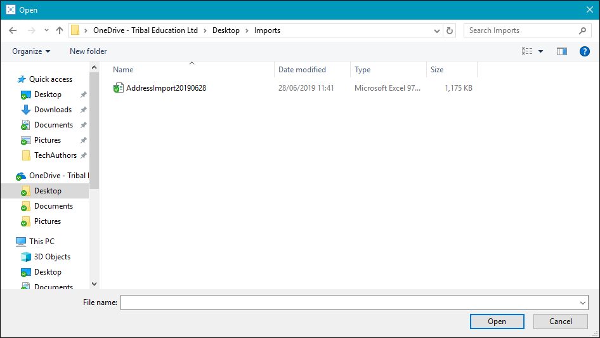
Task: Sort by Name column header
Action: click(x=123, y=70)
